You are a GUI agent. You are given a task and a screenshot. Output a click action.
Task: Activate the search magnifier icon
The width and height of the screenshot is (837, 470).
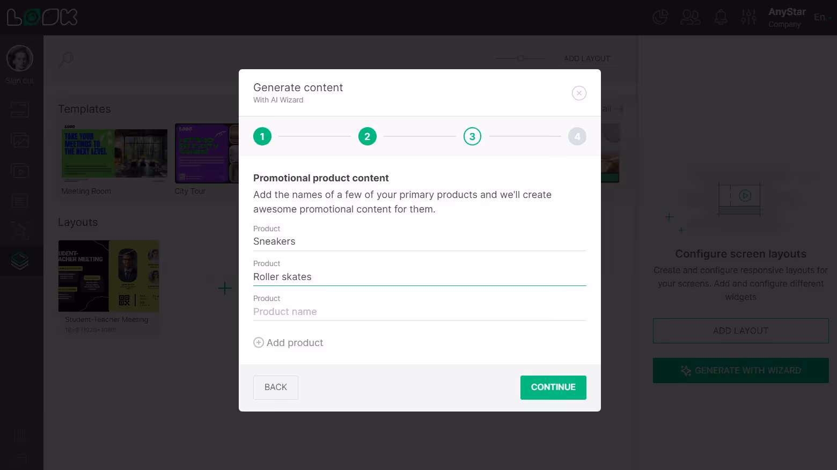[x=65, y=60]
